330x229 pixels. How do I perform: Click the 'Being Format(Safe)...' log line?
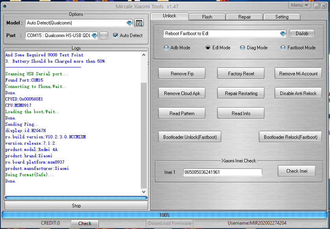(29, 175)
